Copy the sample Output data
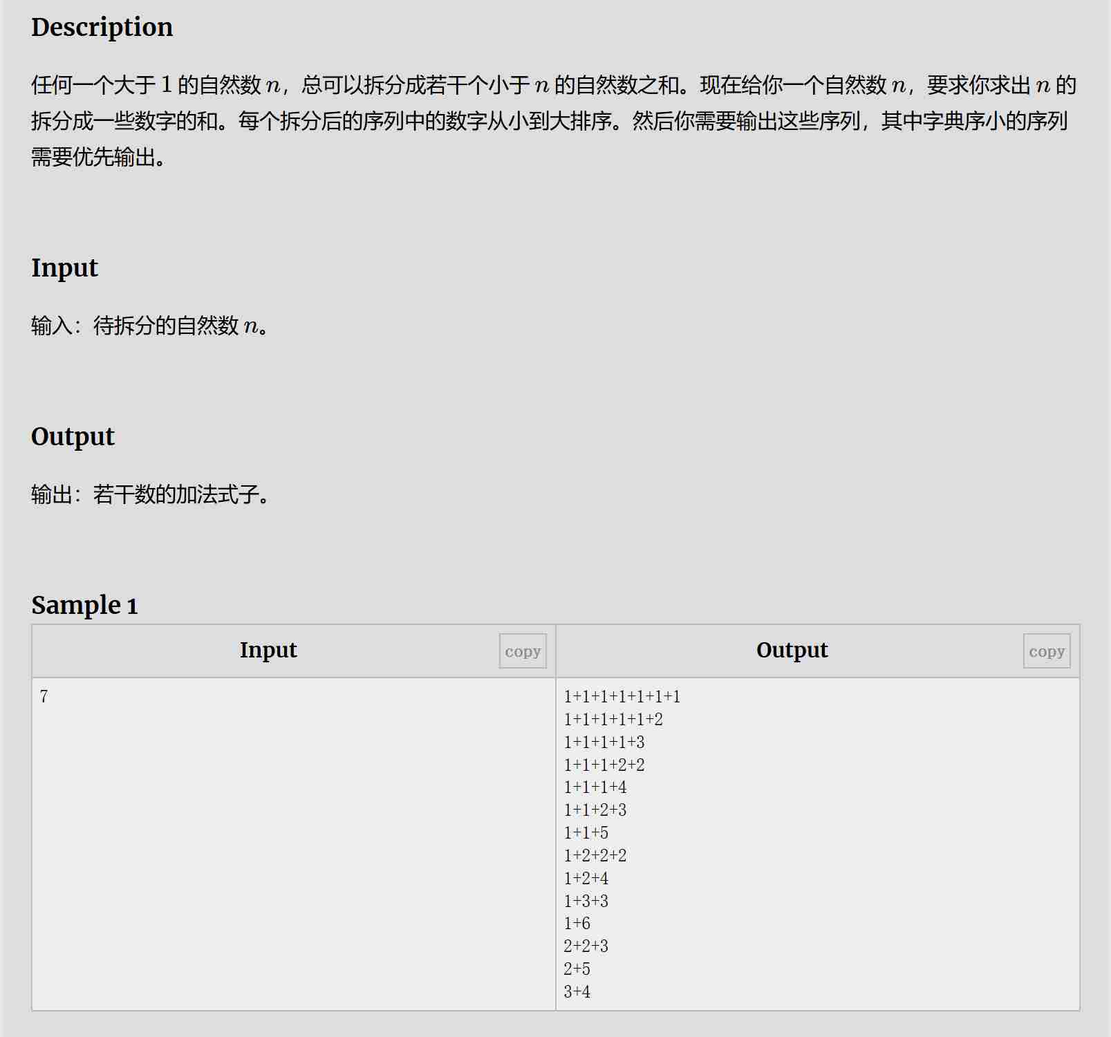Viewport: 1111px width, 1037px height. pyautogui.click(x=1047, y=651)
